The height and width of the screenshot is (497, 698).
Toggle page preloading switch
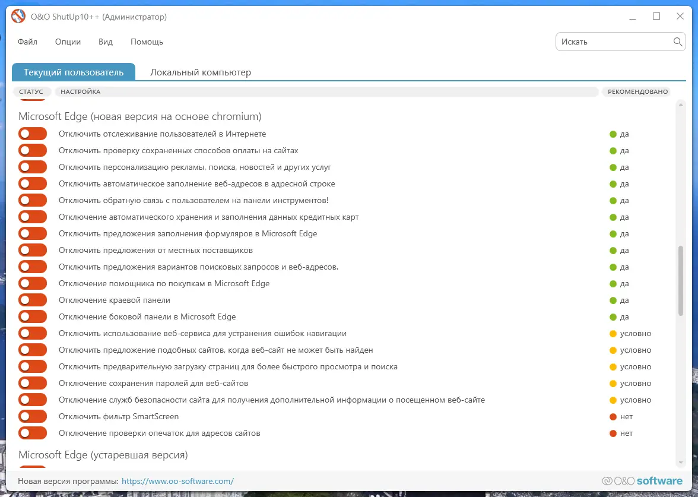click(x=33, y=366)
